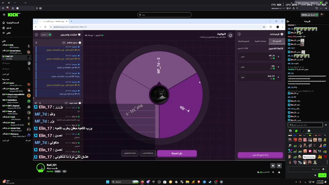Switch to the wheel design tab

[x=243, y=41]
